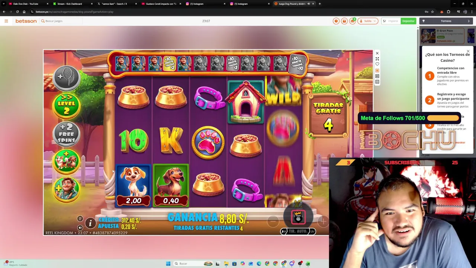
Task: Open the slot game hamburger menu
Action: tap(80, 218)
